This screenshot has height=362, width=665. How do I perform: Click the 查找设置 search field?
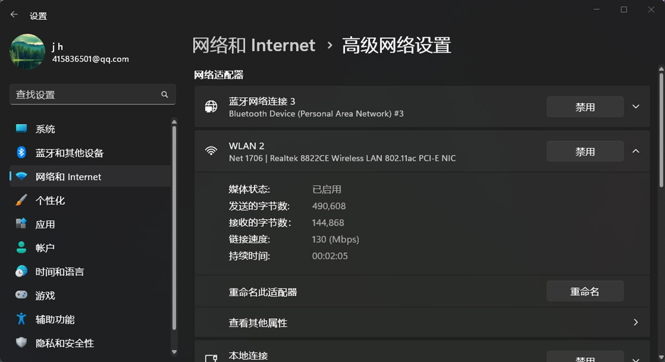click(x=86, y=95)
